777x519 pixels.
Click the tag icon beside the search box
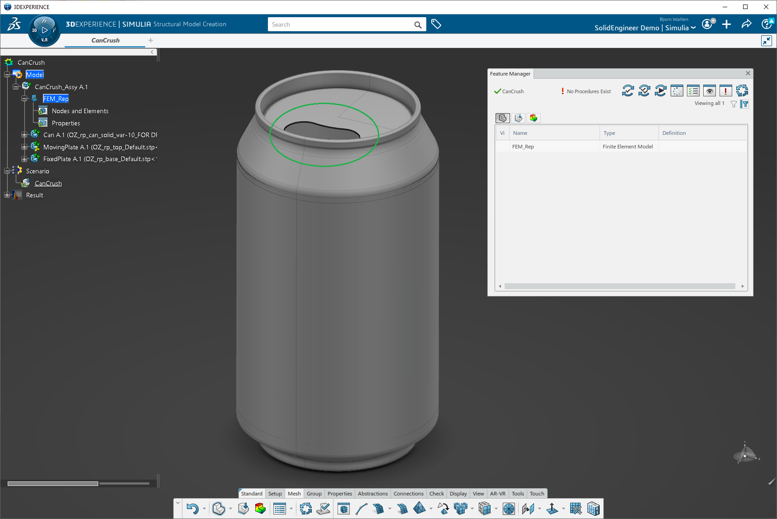[436, 24]
